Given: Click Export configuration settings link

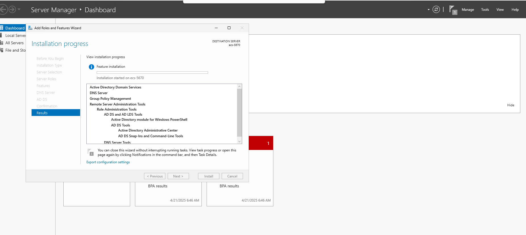Looking at the screenshot, I should point(108,162).
